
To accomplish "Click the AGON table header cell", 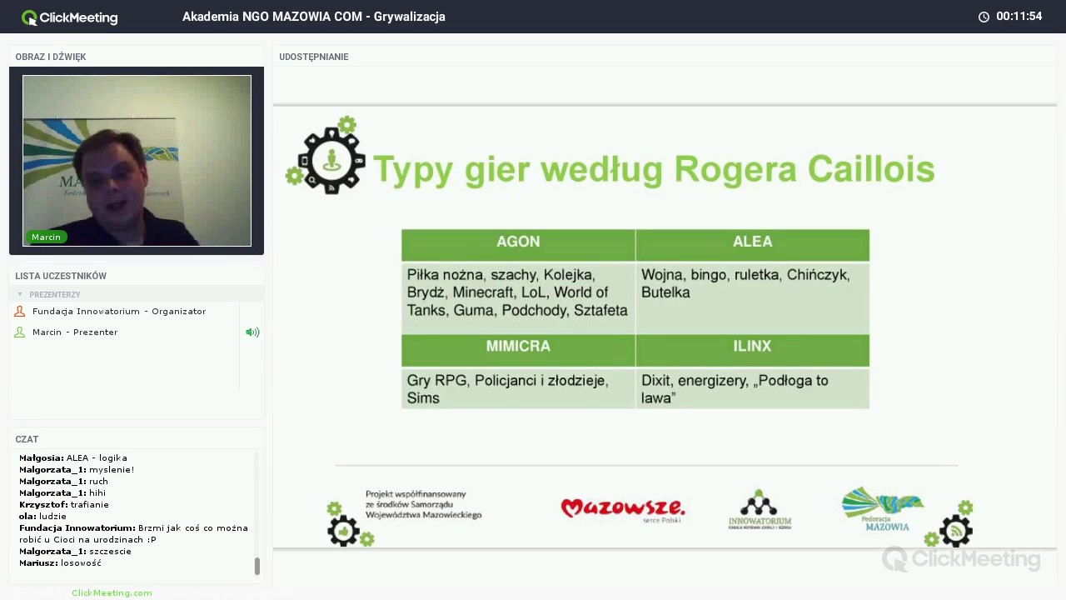I will click(x=518, y=245).
